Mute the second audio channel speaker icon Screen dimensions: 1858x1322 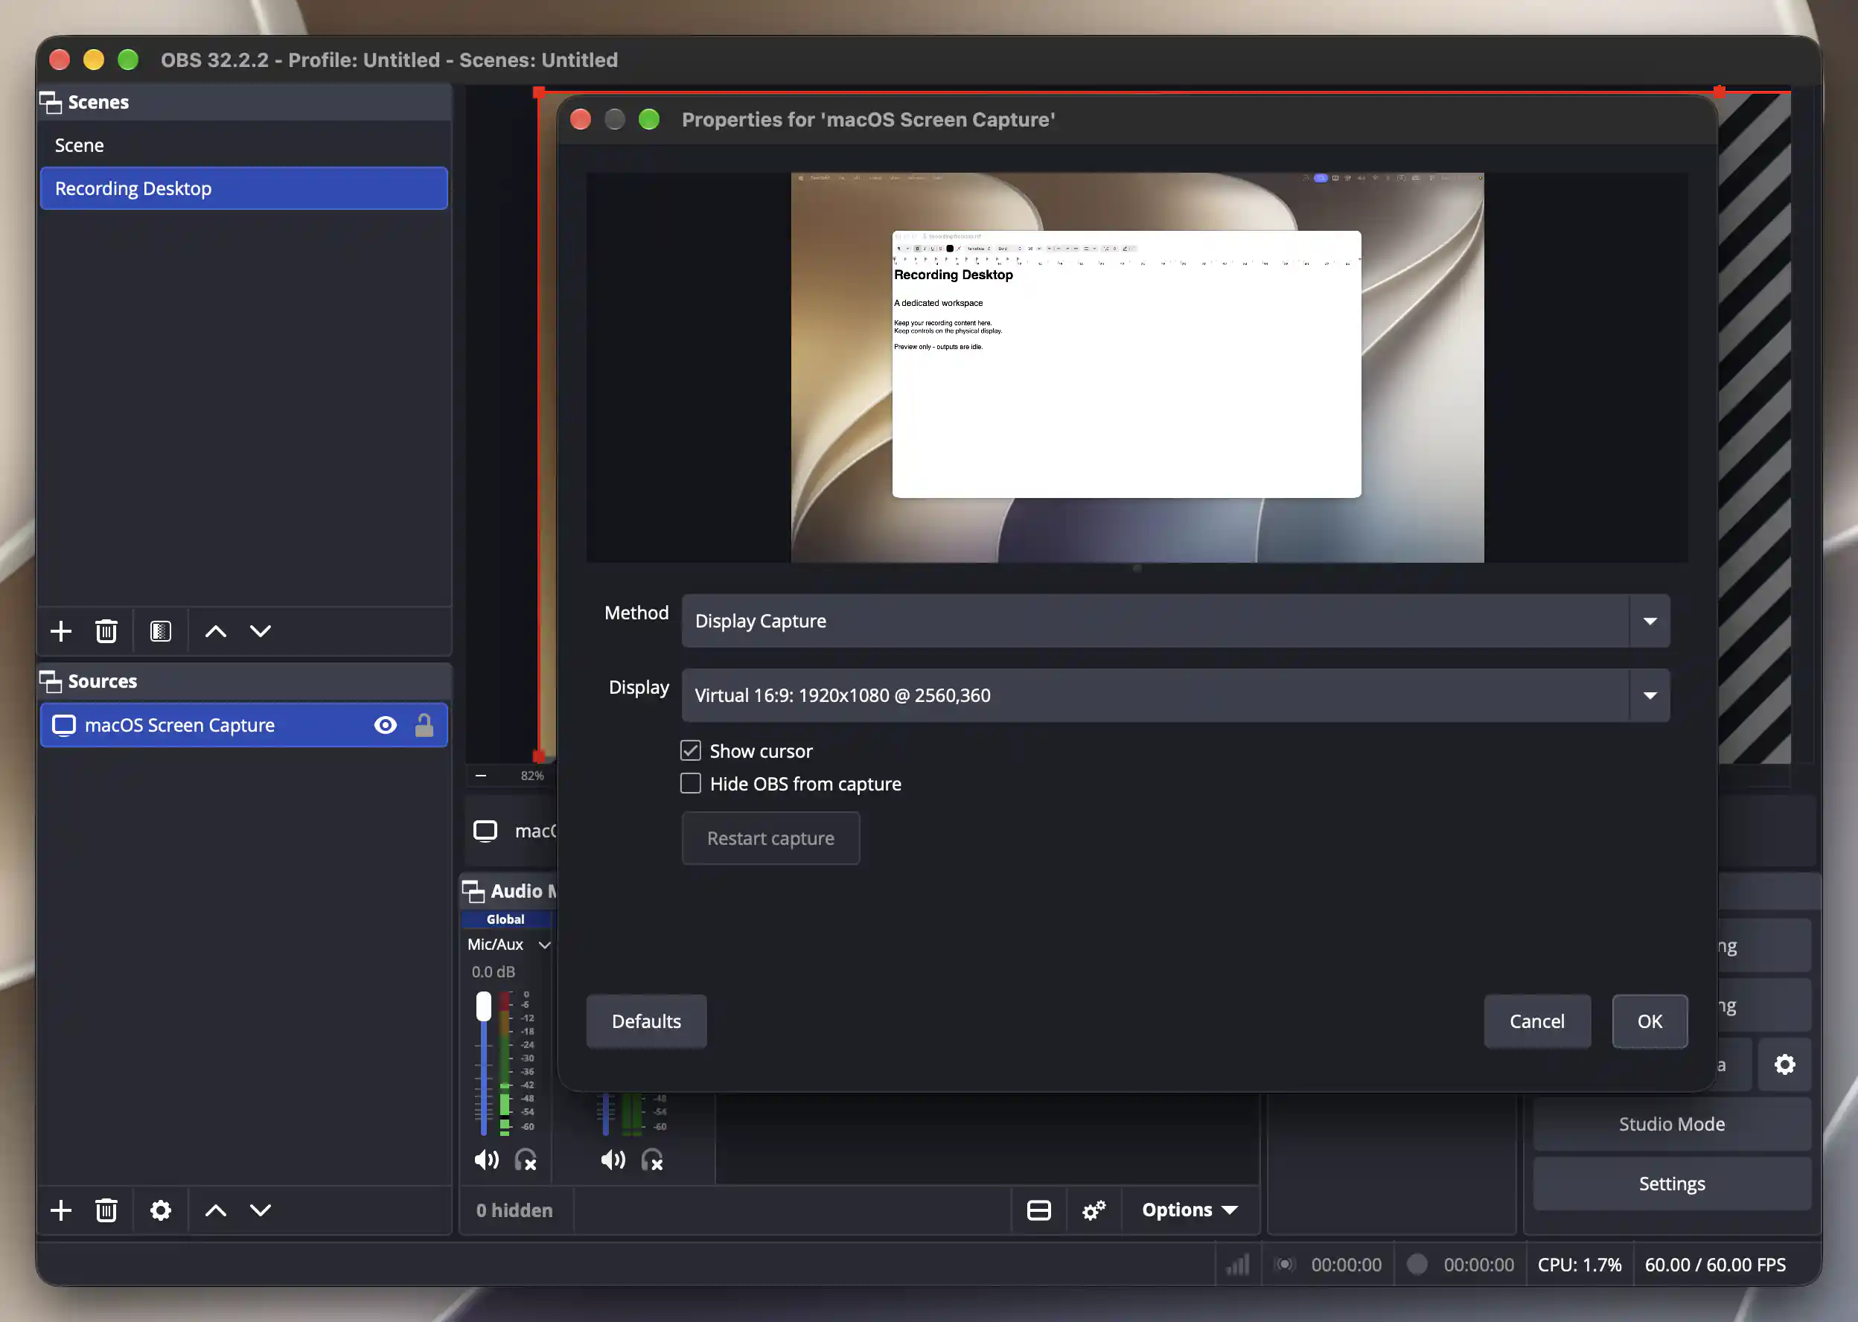(613, 1160)
